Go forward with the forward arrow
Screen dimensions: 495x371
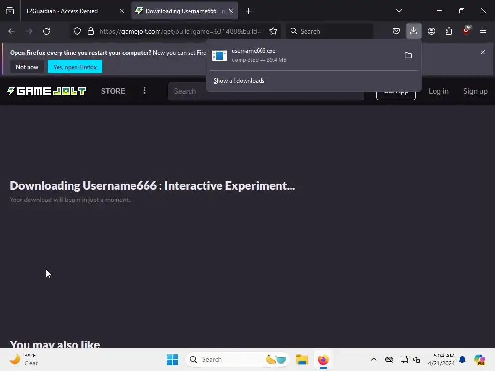[29, 31]
